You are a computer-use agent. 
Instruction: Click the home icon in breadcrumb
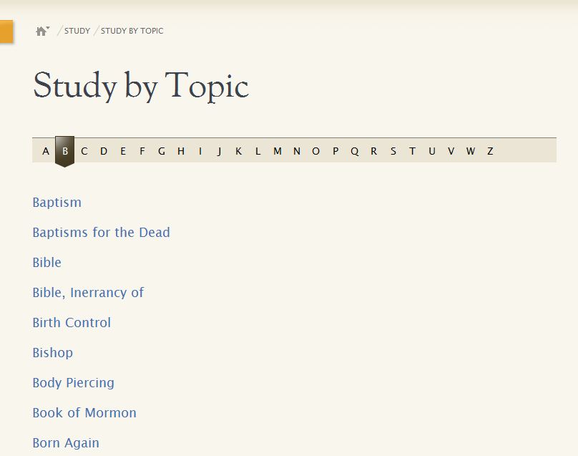click(x=41, y=31)
